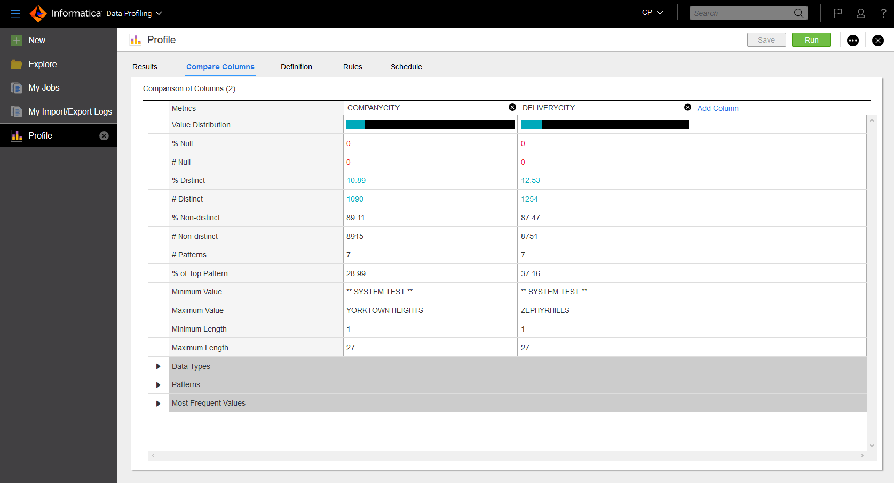Click the horizontal scrollbar left arrow

pos(153,456)
